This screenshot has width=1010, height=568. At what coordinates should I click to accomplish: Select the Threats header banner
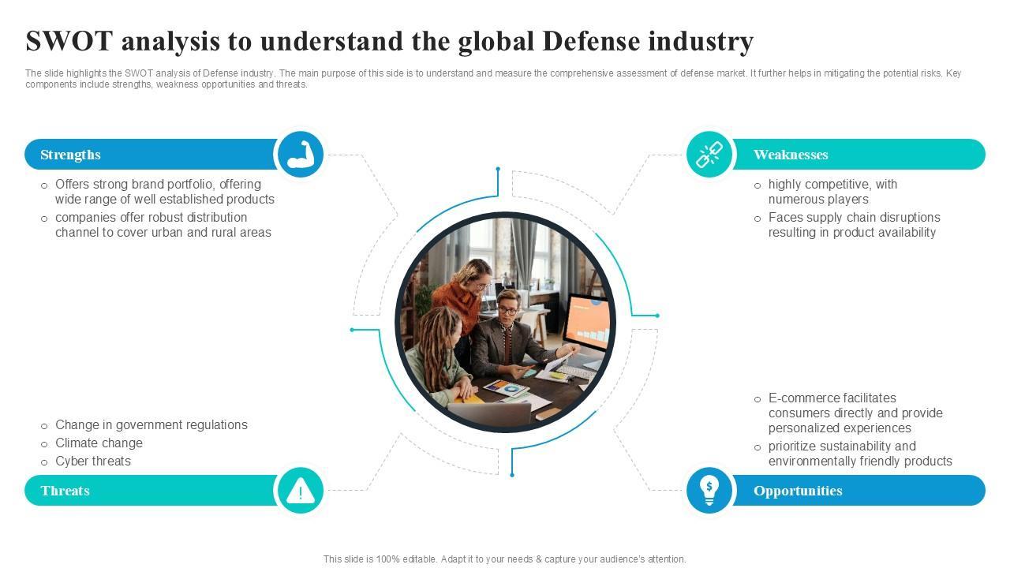(150, 491)
